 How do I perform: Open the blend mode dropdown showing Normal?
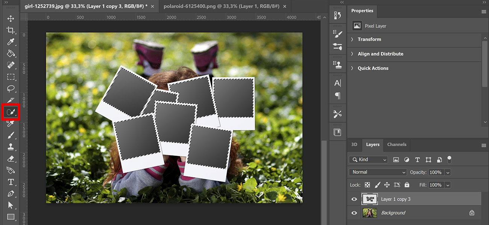pyautogui.click(x=377, y=172)
